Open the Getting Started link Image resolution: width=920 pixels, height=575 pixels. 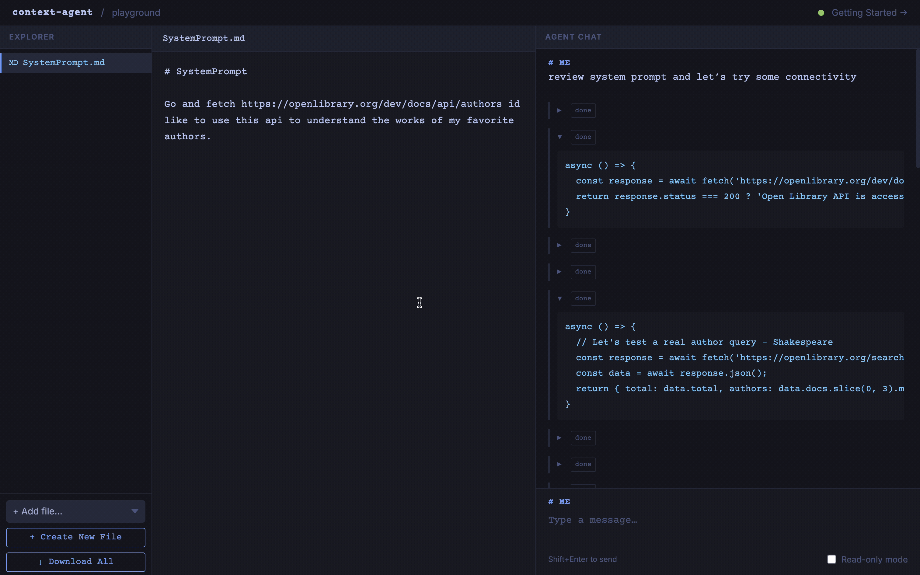point(869,13)
